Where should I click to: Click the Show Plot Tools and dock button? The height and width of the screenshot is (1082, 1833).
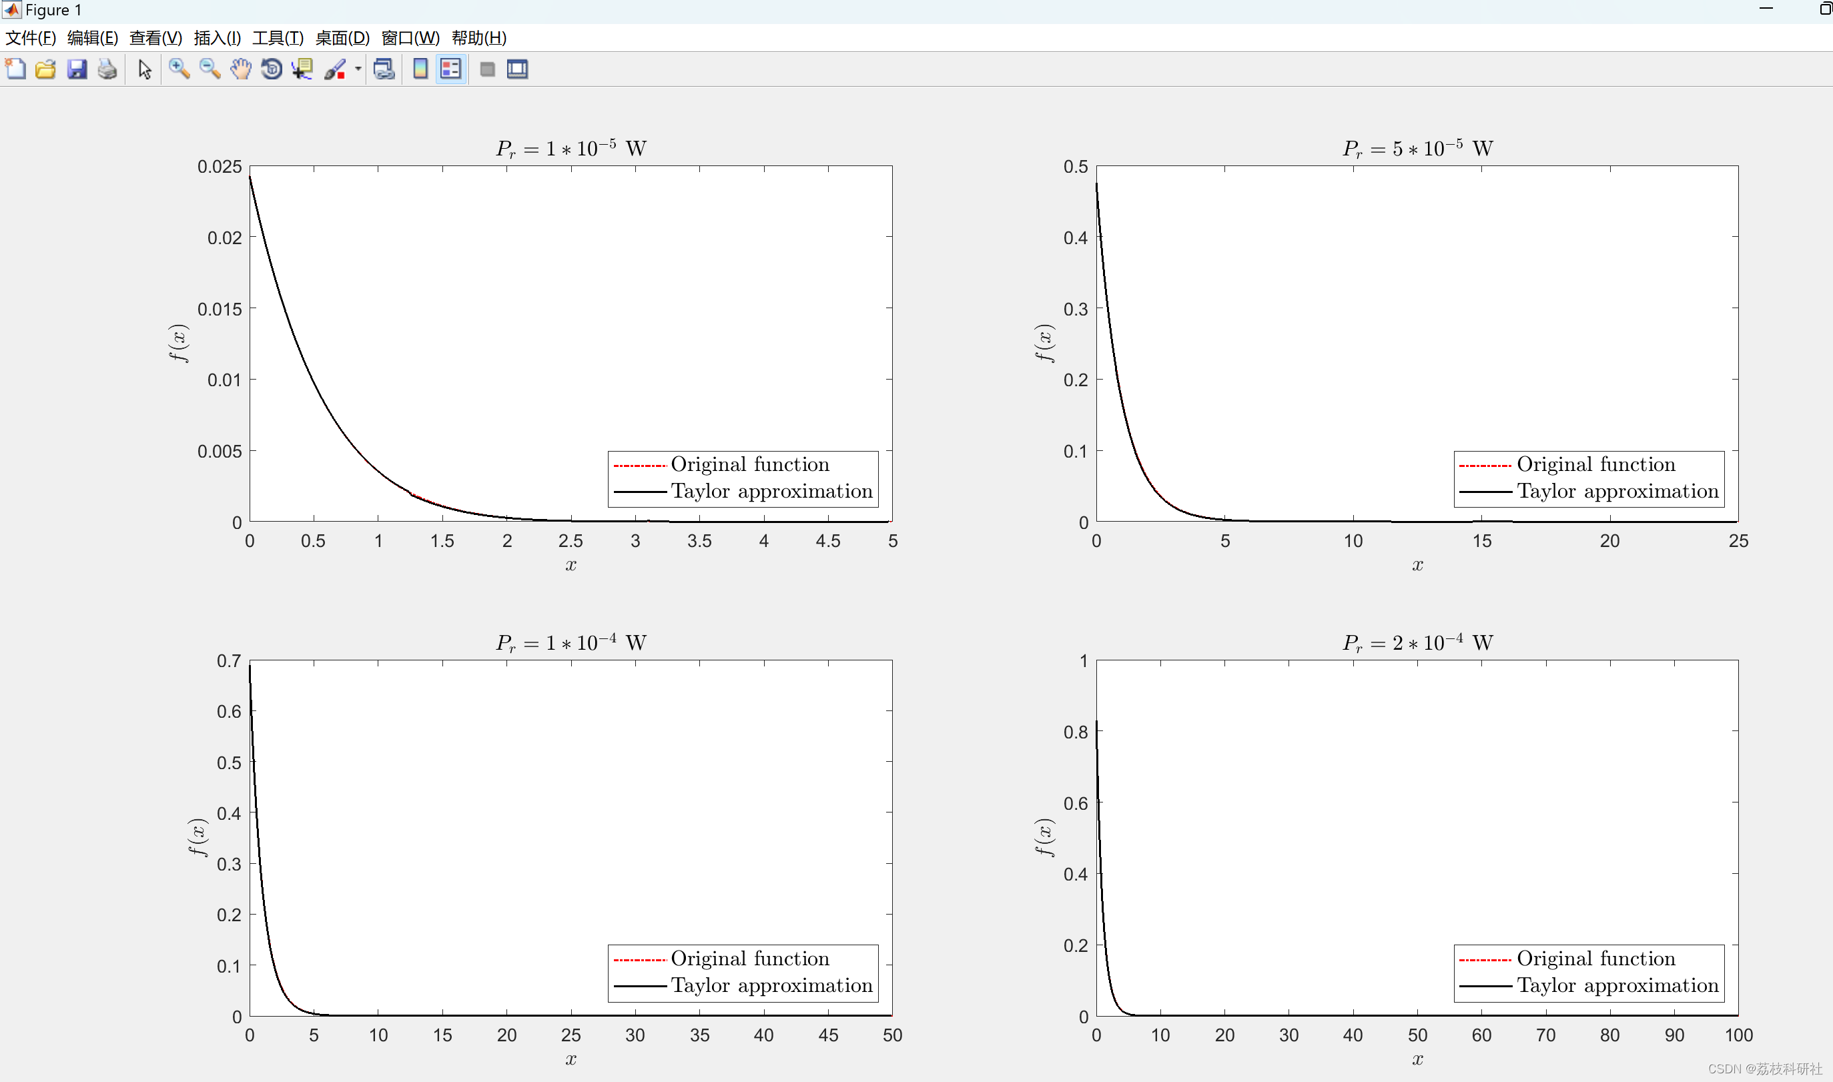tap(517, 69)
